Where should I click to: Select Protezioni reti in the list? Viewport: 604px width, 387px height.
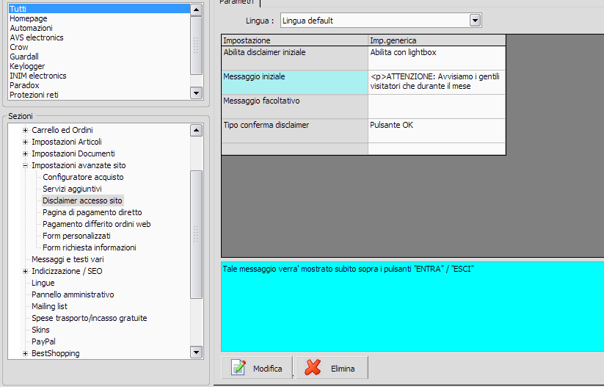coord(99,95)
